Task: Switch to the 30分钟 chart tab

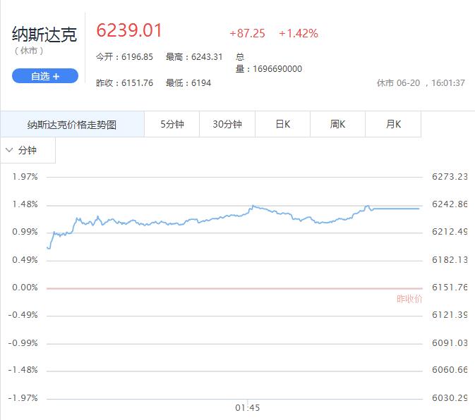Action: pos(227,124)
